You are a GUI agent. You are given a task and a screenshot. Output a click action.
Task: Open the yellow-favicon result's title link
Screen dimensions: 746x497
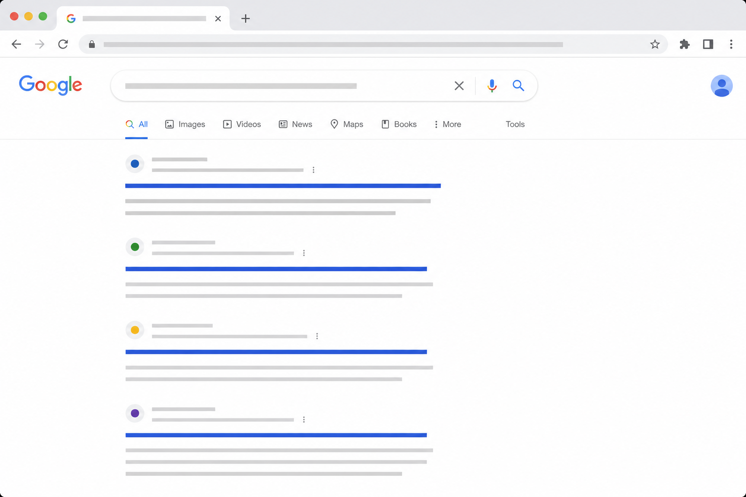[x=276, y=352]
